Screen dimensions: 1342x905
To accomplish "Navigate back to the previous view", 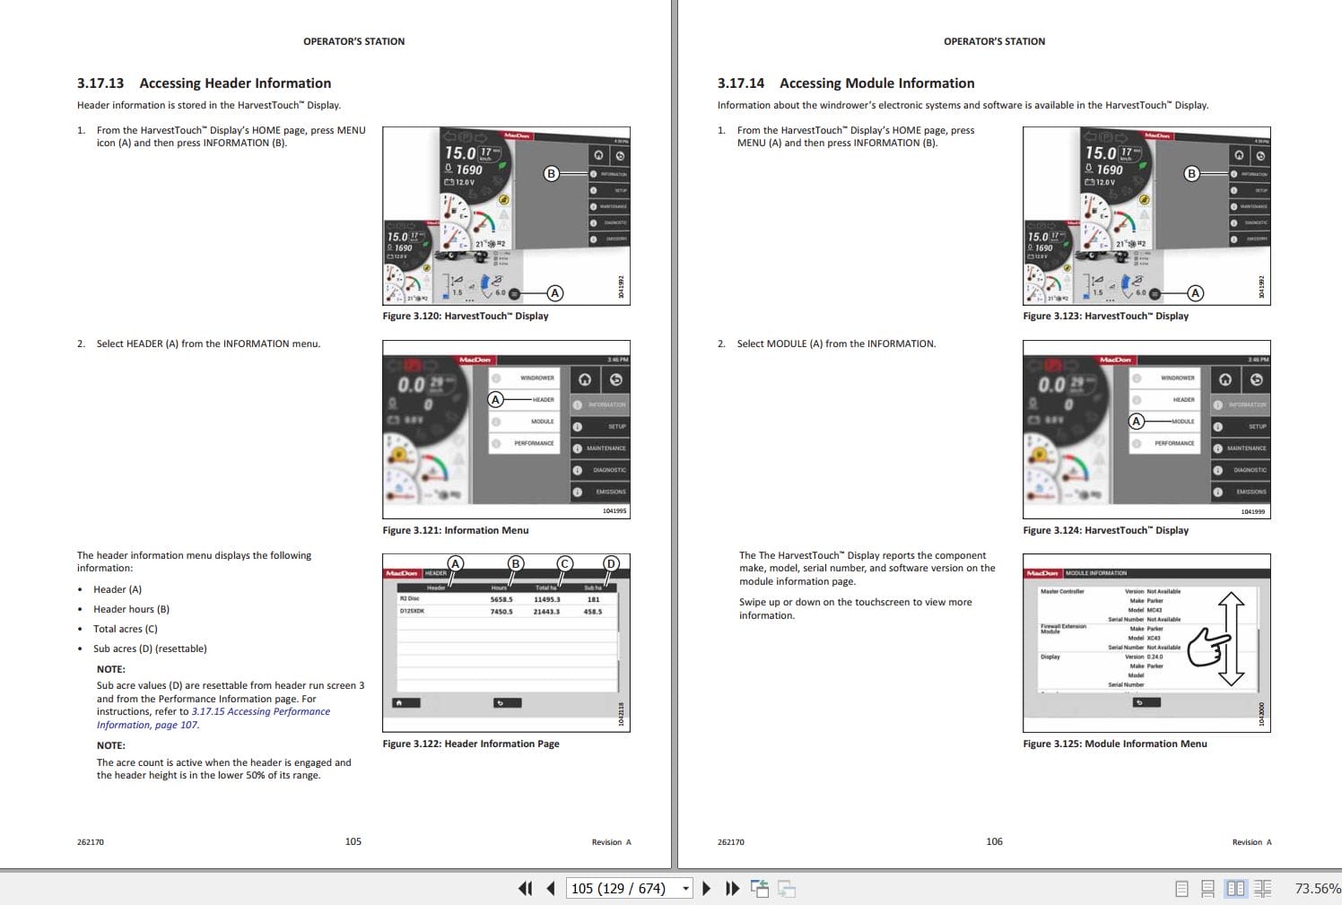I will (x=760, y=888).
